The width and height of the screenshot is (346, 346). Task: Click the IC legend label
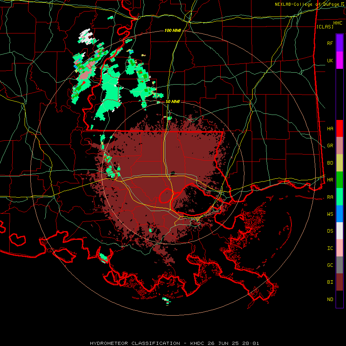[x=330, y=248]
